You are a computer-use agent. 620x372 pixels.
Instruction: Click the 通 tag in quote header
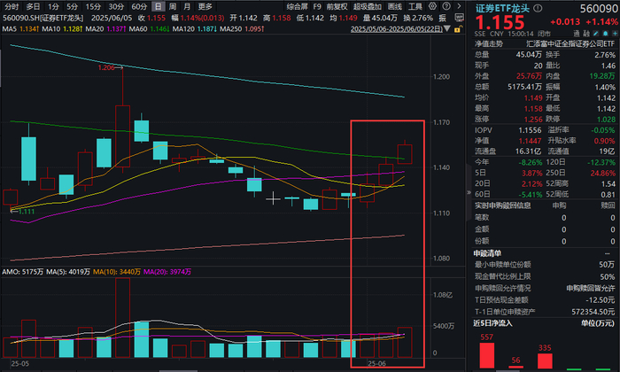pos(577,34)
